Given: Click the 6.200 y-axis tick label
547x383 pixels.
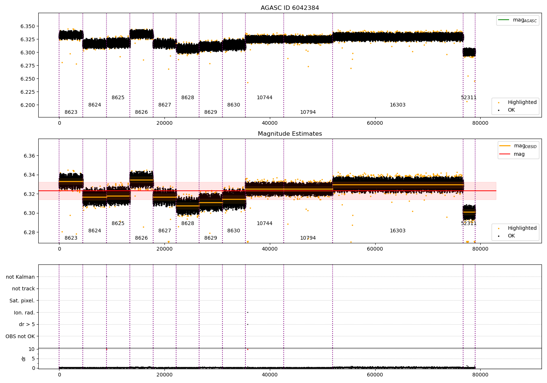Looking at the screenshot, I should (27, 105).
